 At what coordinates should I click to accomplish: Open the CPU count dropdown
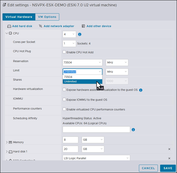coord(69,34)
